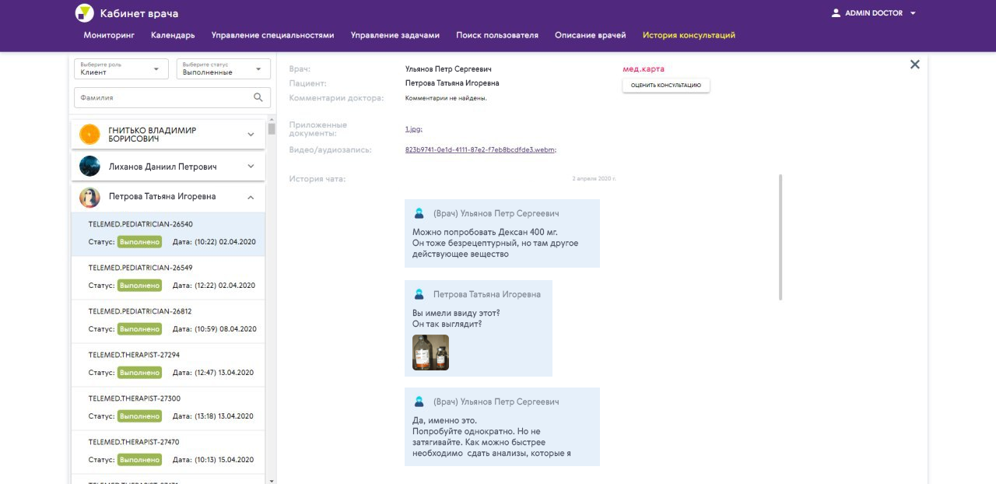
Task: Open the Выберите роль dropdown showing Клиент
Action: 121,69
